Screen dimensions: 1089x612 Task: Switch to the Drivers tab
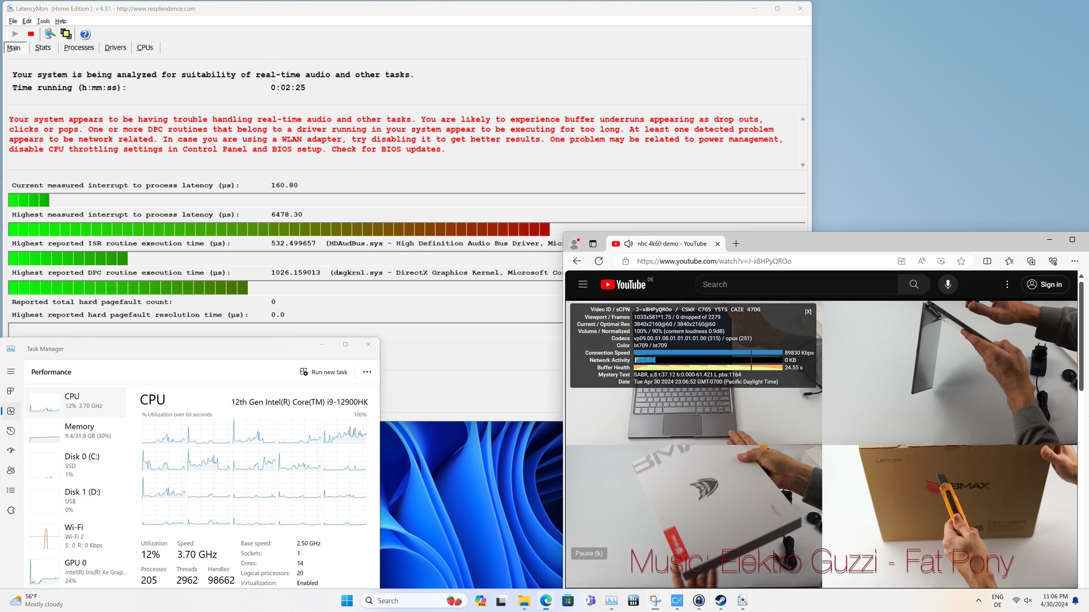115,48
